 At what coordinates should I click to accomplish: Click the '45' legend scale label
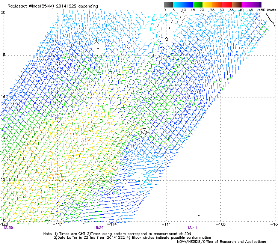click(251, 10)
